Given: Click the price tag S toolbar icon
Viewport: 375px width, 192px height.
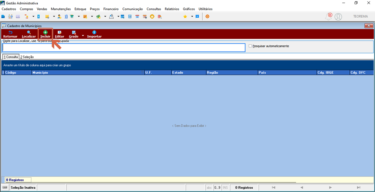Looking at the screenshot, I should click(66, 17).
